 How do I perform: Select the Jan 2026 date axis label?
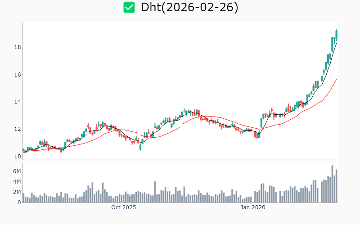point(252,207)
